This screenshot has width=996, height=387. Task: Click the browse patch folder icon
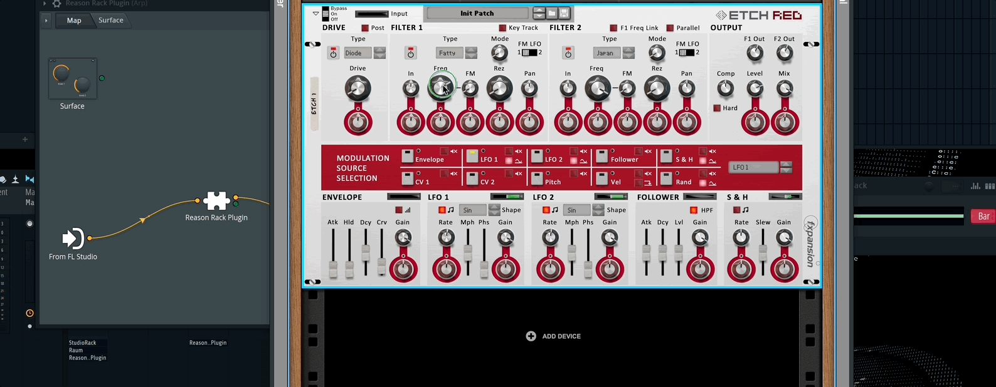[x=552, y=13]
